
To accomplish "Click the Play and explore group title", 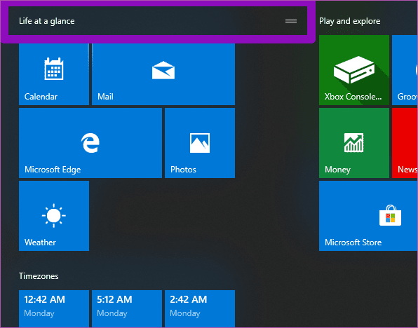I will [x=349, y=21].
